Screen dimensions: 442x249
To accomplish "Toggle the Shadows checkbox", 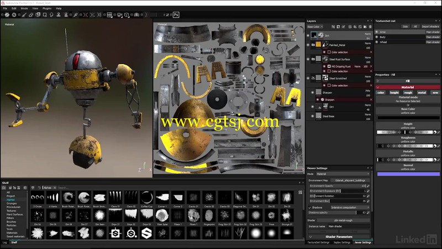I will (x=309, y=207).
